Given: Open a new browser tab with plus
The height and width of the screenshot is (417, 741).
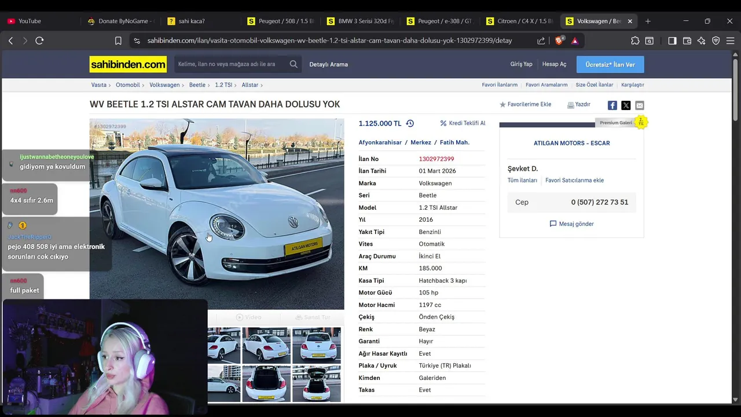Looking at the screenshot, I should tap(648, 21).
